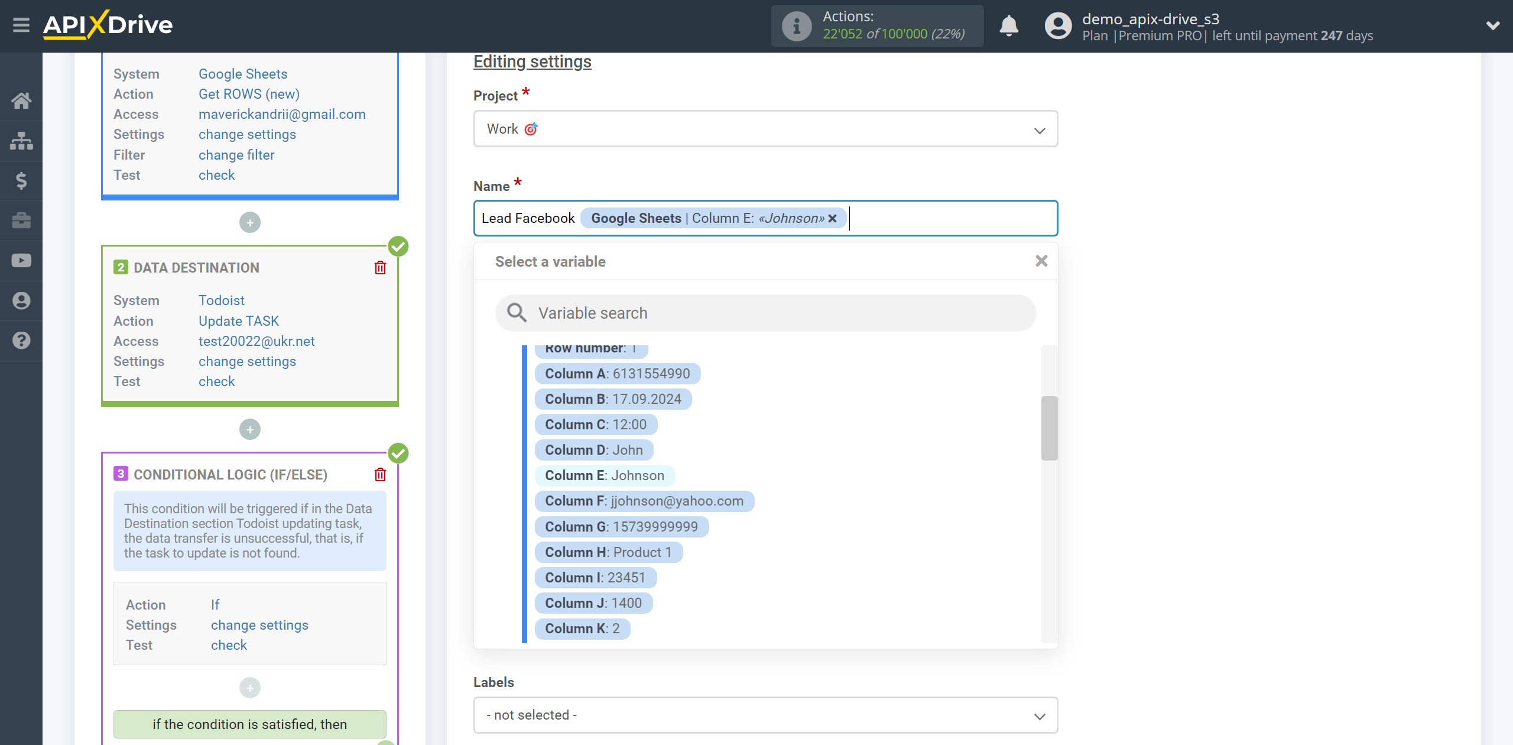The width and height of the screenshot is (1513, 745).
Task: Expand the account menu chevron
Action: (1493, 25)
